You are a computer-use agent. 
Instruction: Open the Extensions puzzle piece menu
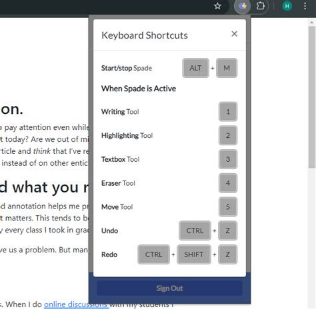260,6
